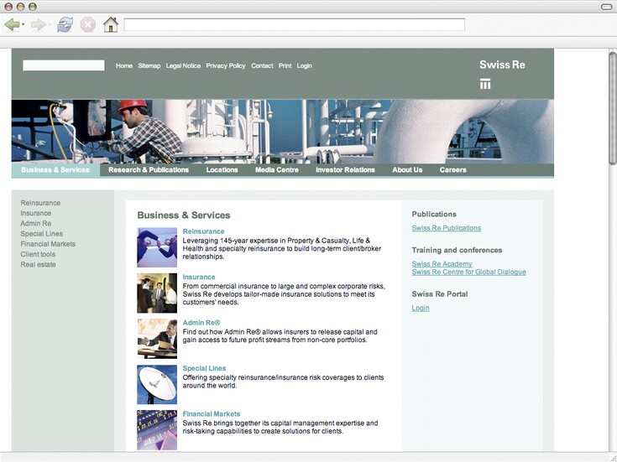This screenshot has width=617, height=462.
Task: Click the Insurance business people thumbnail
Action: click(157, 293)
